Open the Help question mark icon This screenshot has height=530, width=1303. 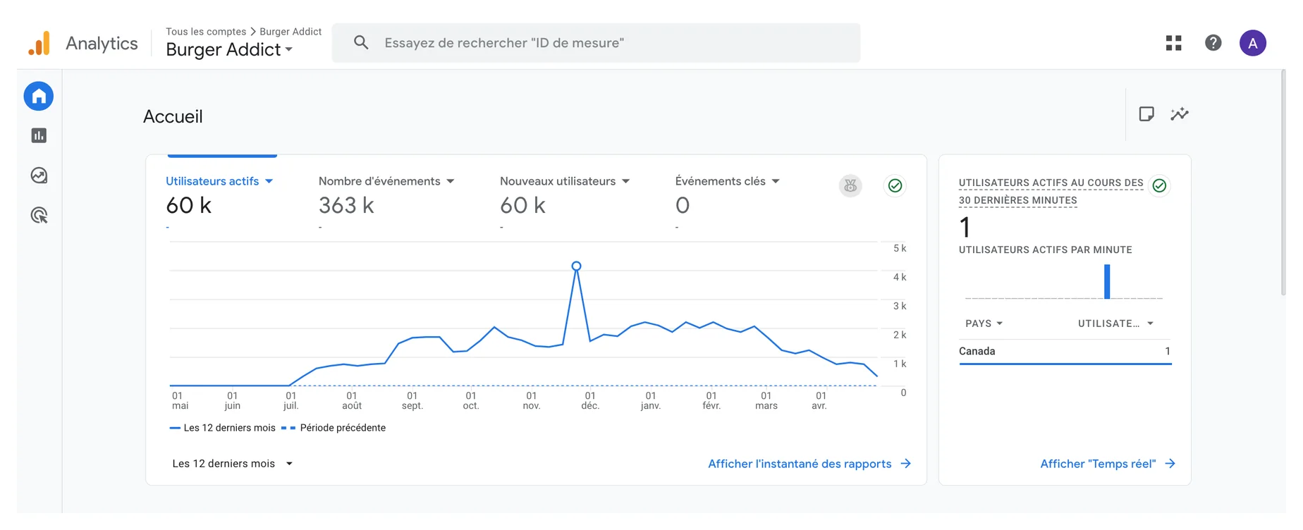coord(1213,43)
